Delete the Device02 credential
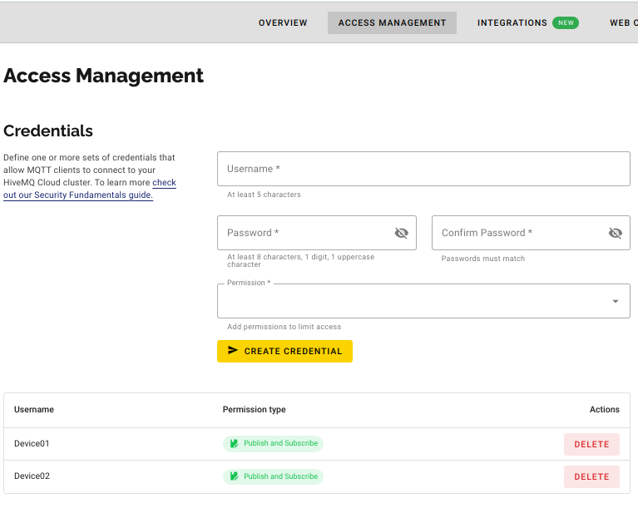This screenshot has width=638, height=508. click(x=591, y=476)
